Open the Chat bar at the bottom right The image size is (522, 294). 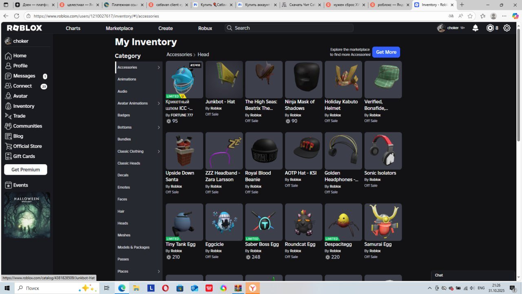[473, 275]
